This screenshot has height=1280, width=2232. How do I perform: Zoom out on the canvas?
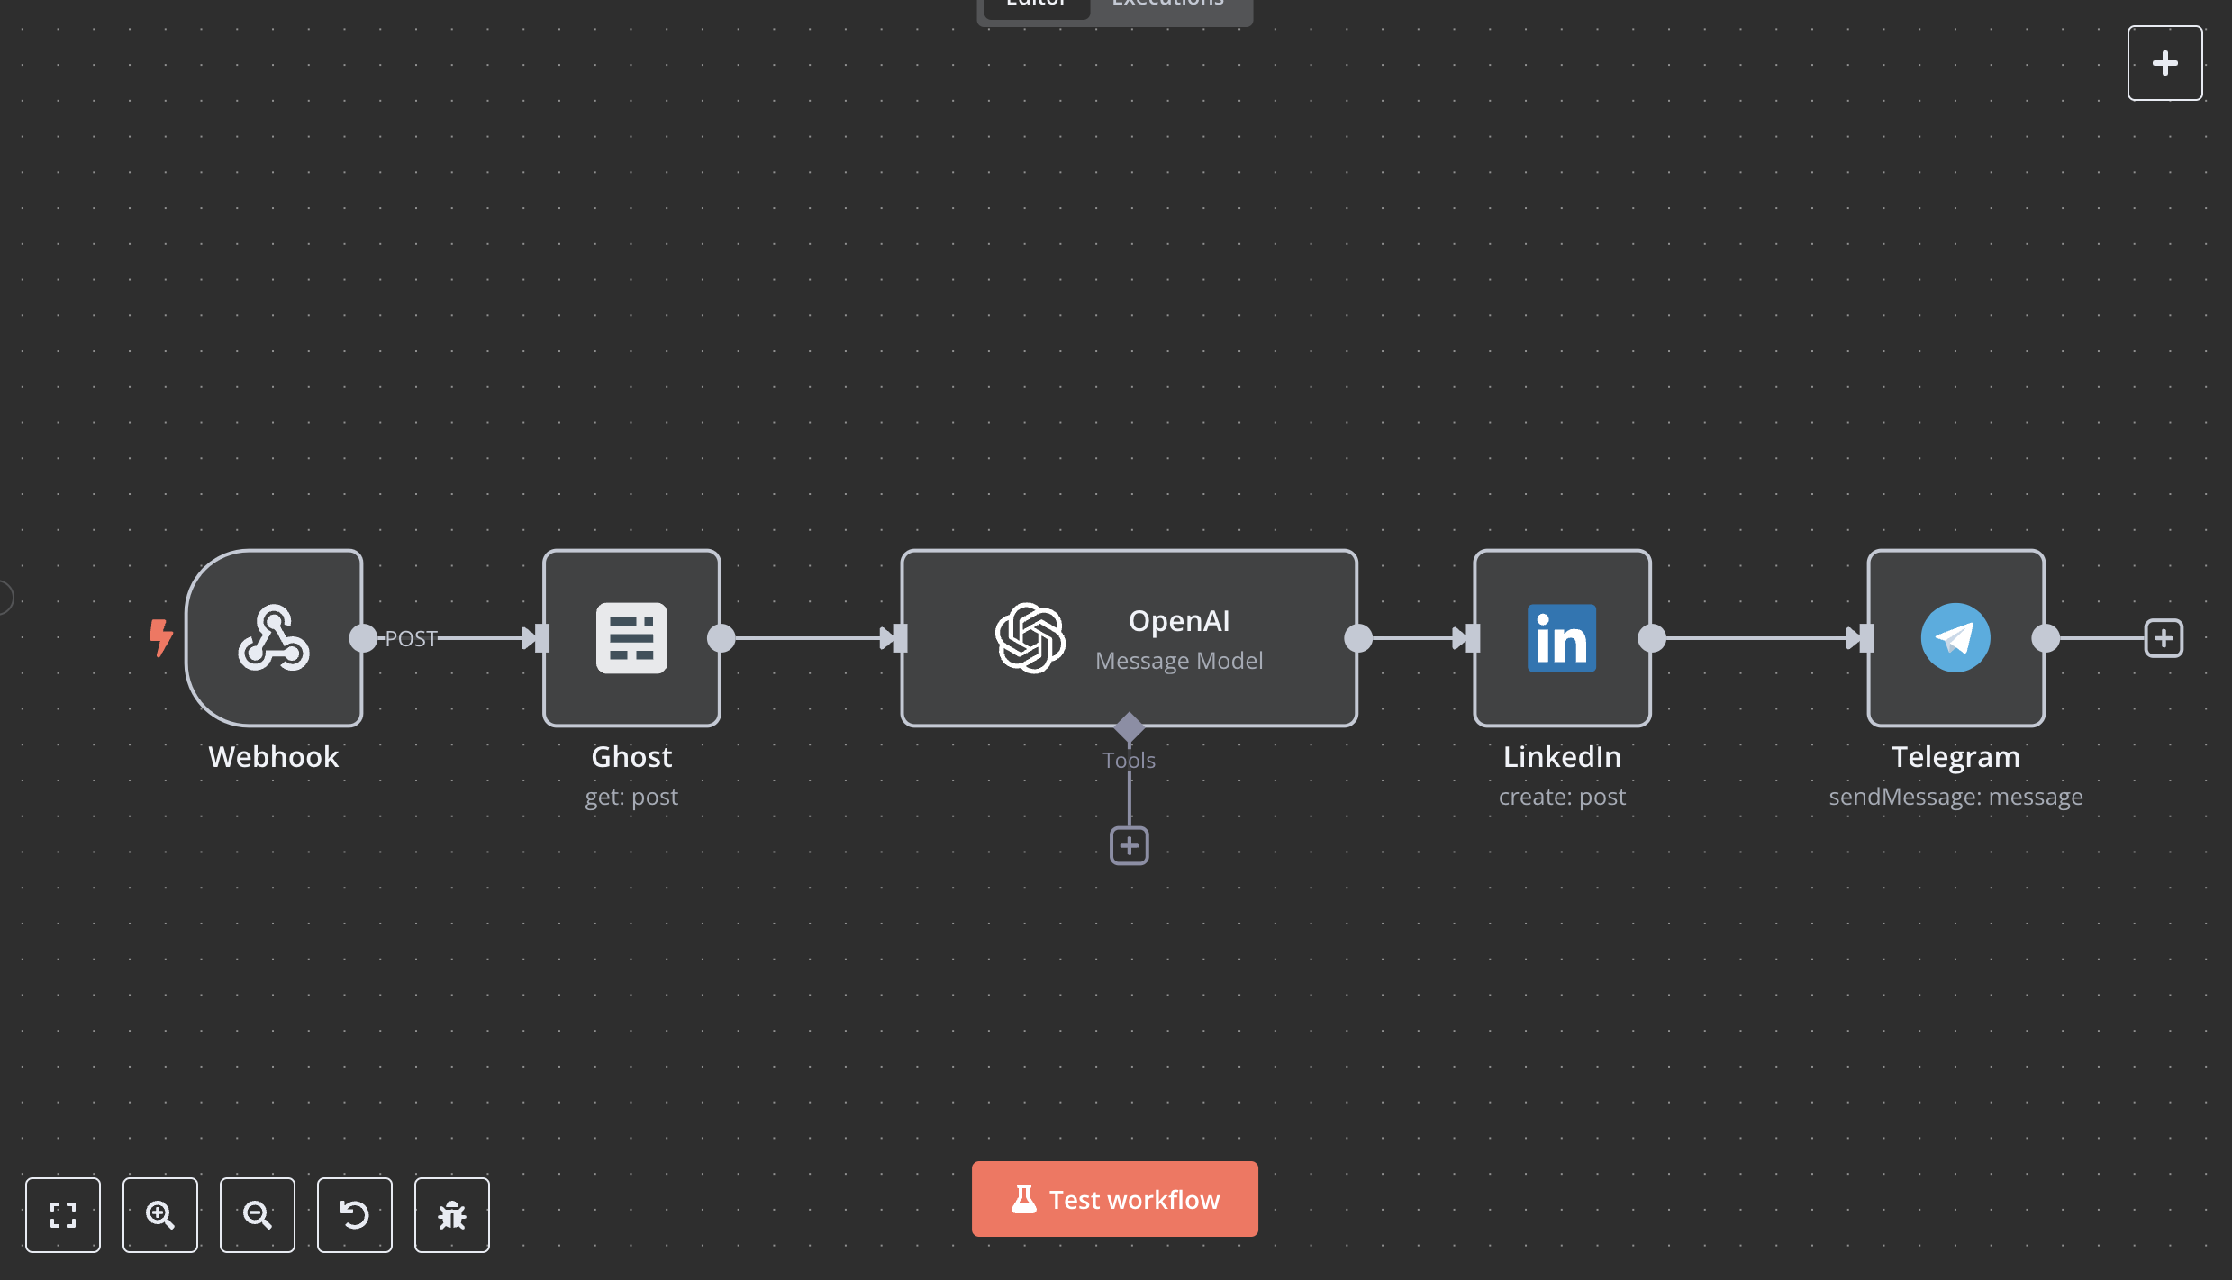point(258,1214)
